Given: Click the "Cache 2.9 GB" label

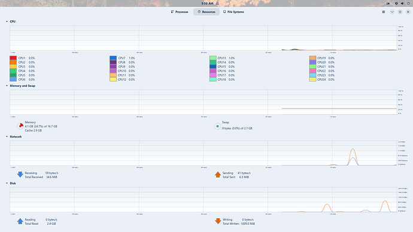Looking at the screenshot, I should (33, 130).
